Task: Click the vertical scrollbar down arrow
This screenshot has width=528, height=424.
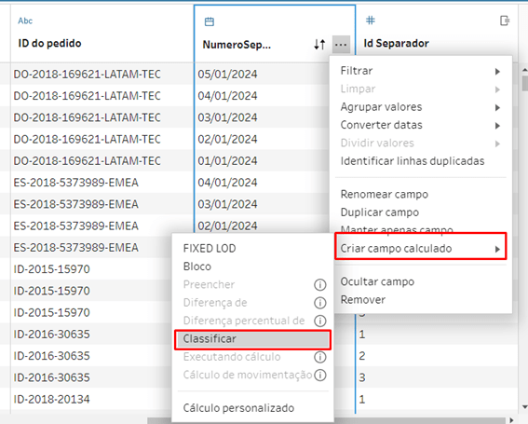Action: 524,406
